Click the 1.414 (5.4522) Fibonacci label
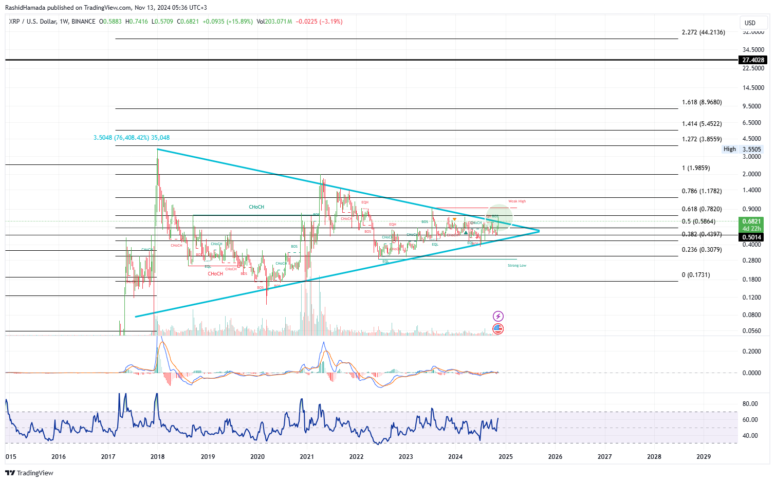775x482 pixels. pos(702,124)
